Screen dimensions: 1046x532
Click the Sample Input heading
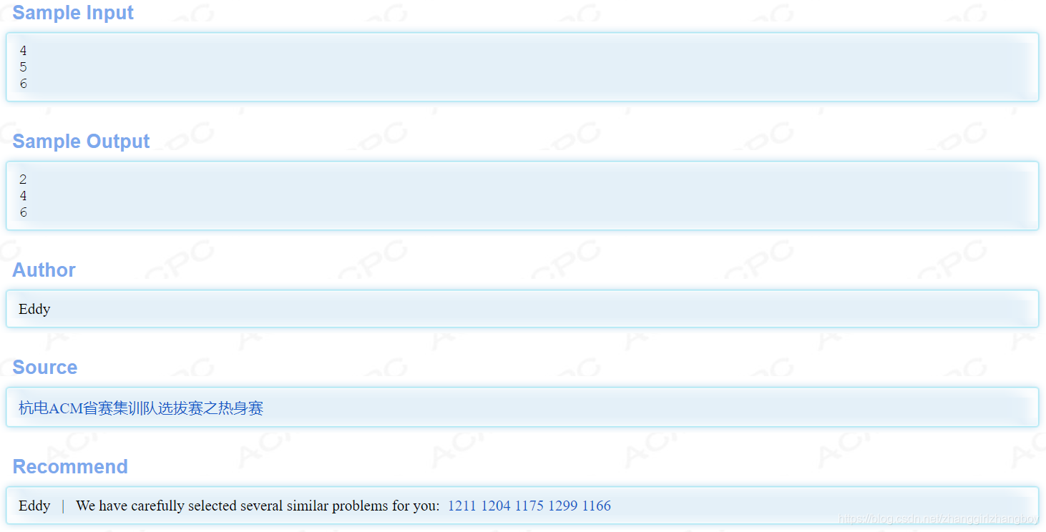(73, 13)
